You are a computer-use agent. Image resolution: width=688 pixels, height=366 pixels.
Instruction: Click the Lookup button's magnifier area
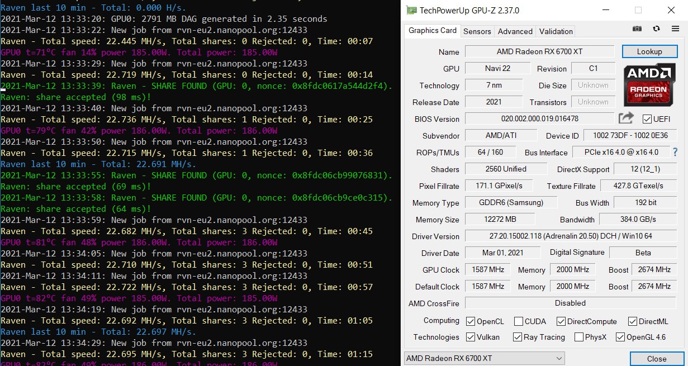pyautogui.click(x=649, y=51)
